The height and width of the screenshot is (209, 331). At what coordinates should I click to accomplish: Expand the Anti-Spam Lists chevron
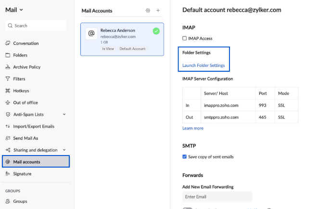tap(64, 114)
